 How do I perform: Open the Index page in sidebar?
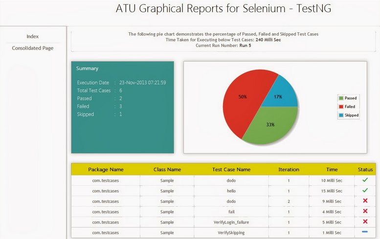(33, 36)
